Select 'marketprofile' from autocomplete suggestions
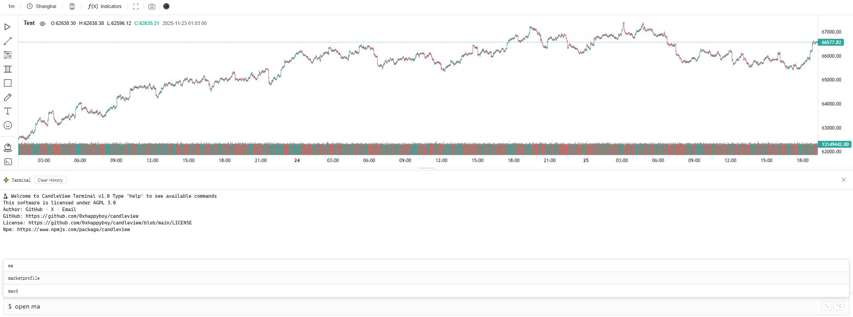Viewport: 853px width, 317px height. click(24, 278)
